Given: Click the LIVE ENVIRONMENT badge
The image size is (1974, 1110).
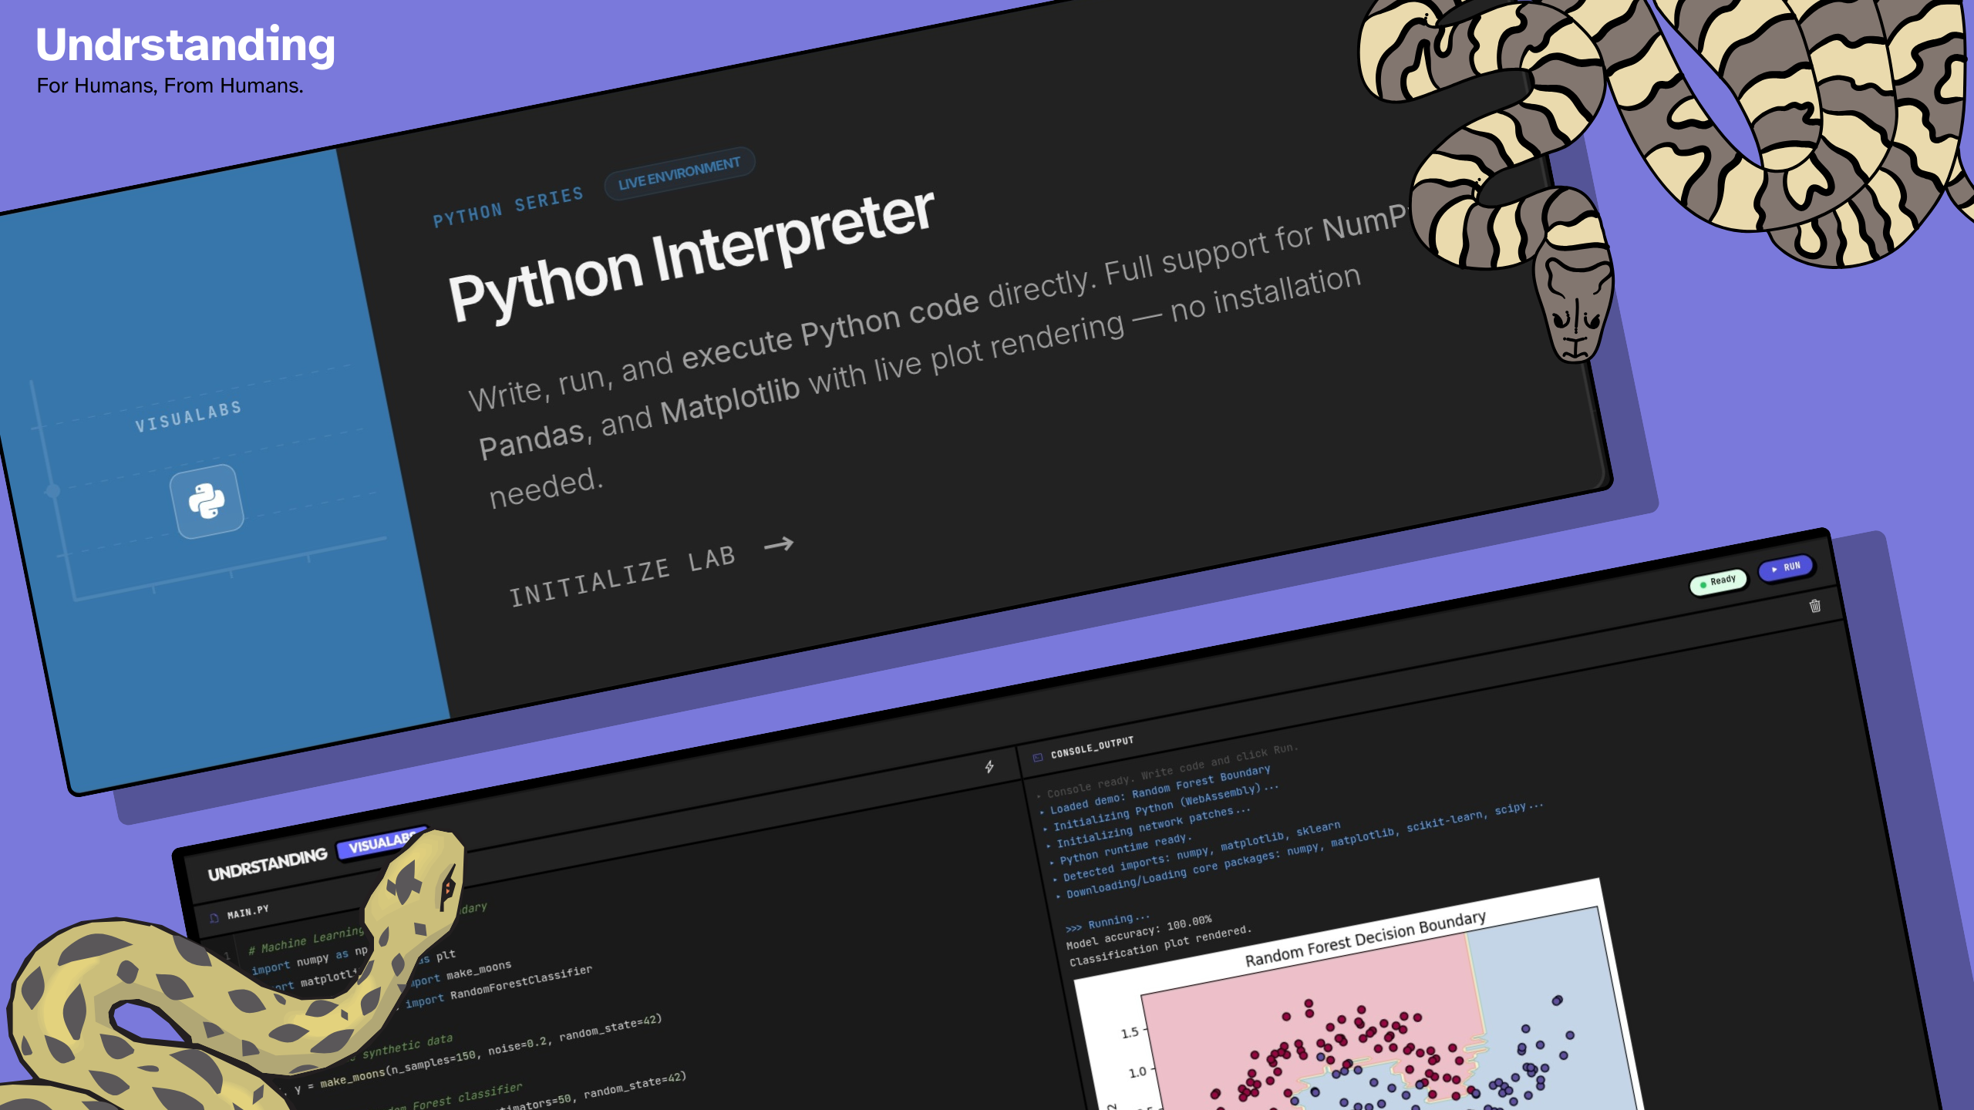Looking at the screenshot, I should [679, 173].
